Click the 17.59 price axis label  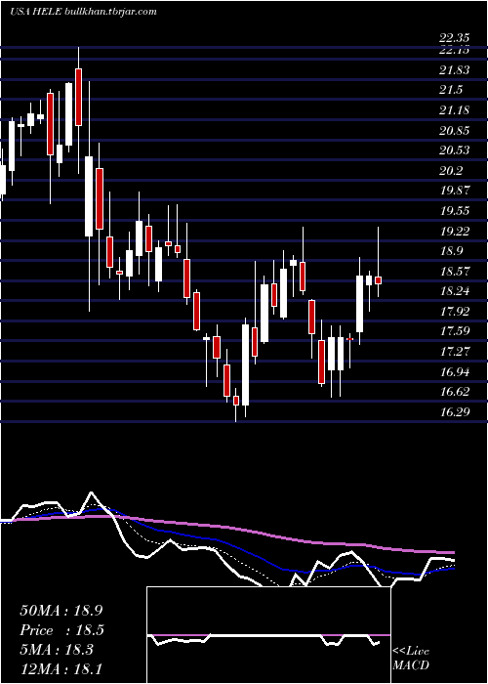click(x=455, y=331)
